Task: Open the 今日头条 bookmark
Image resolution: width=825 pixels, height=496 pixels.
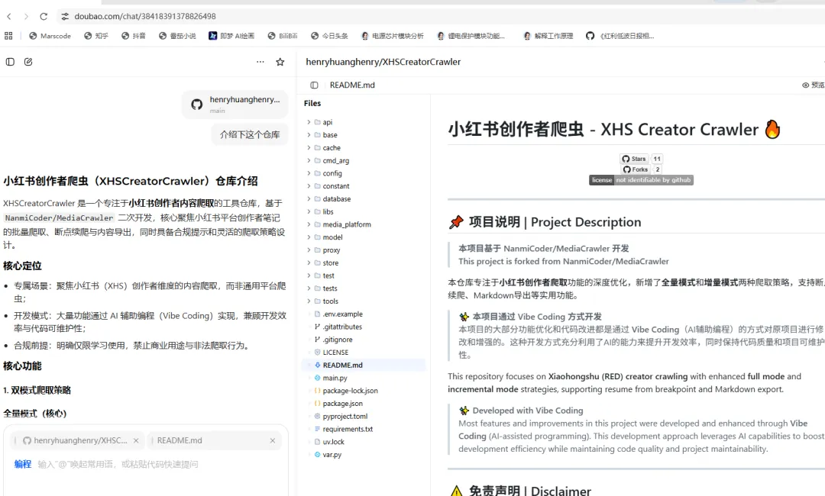Action: click(x=329, y=36)
